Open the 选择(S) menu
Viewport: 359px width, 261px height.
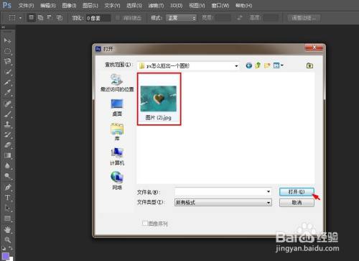[134, 5]
